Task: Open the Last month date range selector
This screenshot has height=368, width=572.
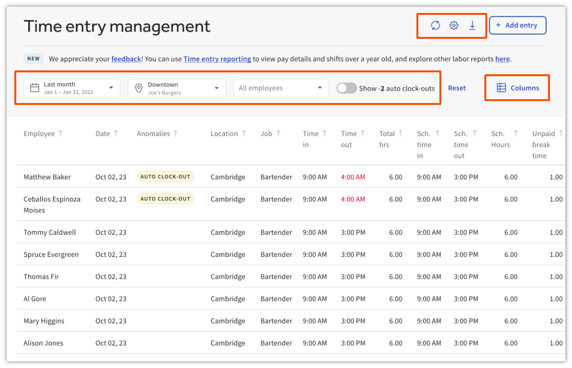Action: (x=72, y=87)
